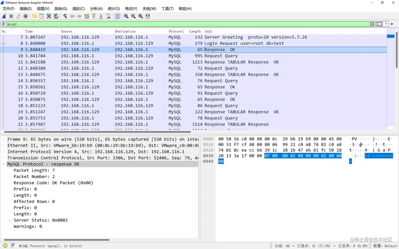Viewport: 399px width, 249px height.
Task: Go forward in packet history
Action: pyautogui.click(x=79, y=16)
